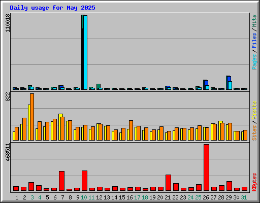Select day label 28 on the x-axis
260x203 pixels.
(x=221, y=197)
